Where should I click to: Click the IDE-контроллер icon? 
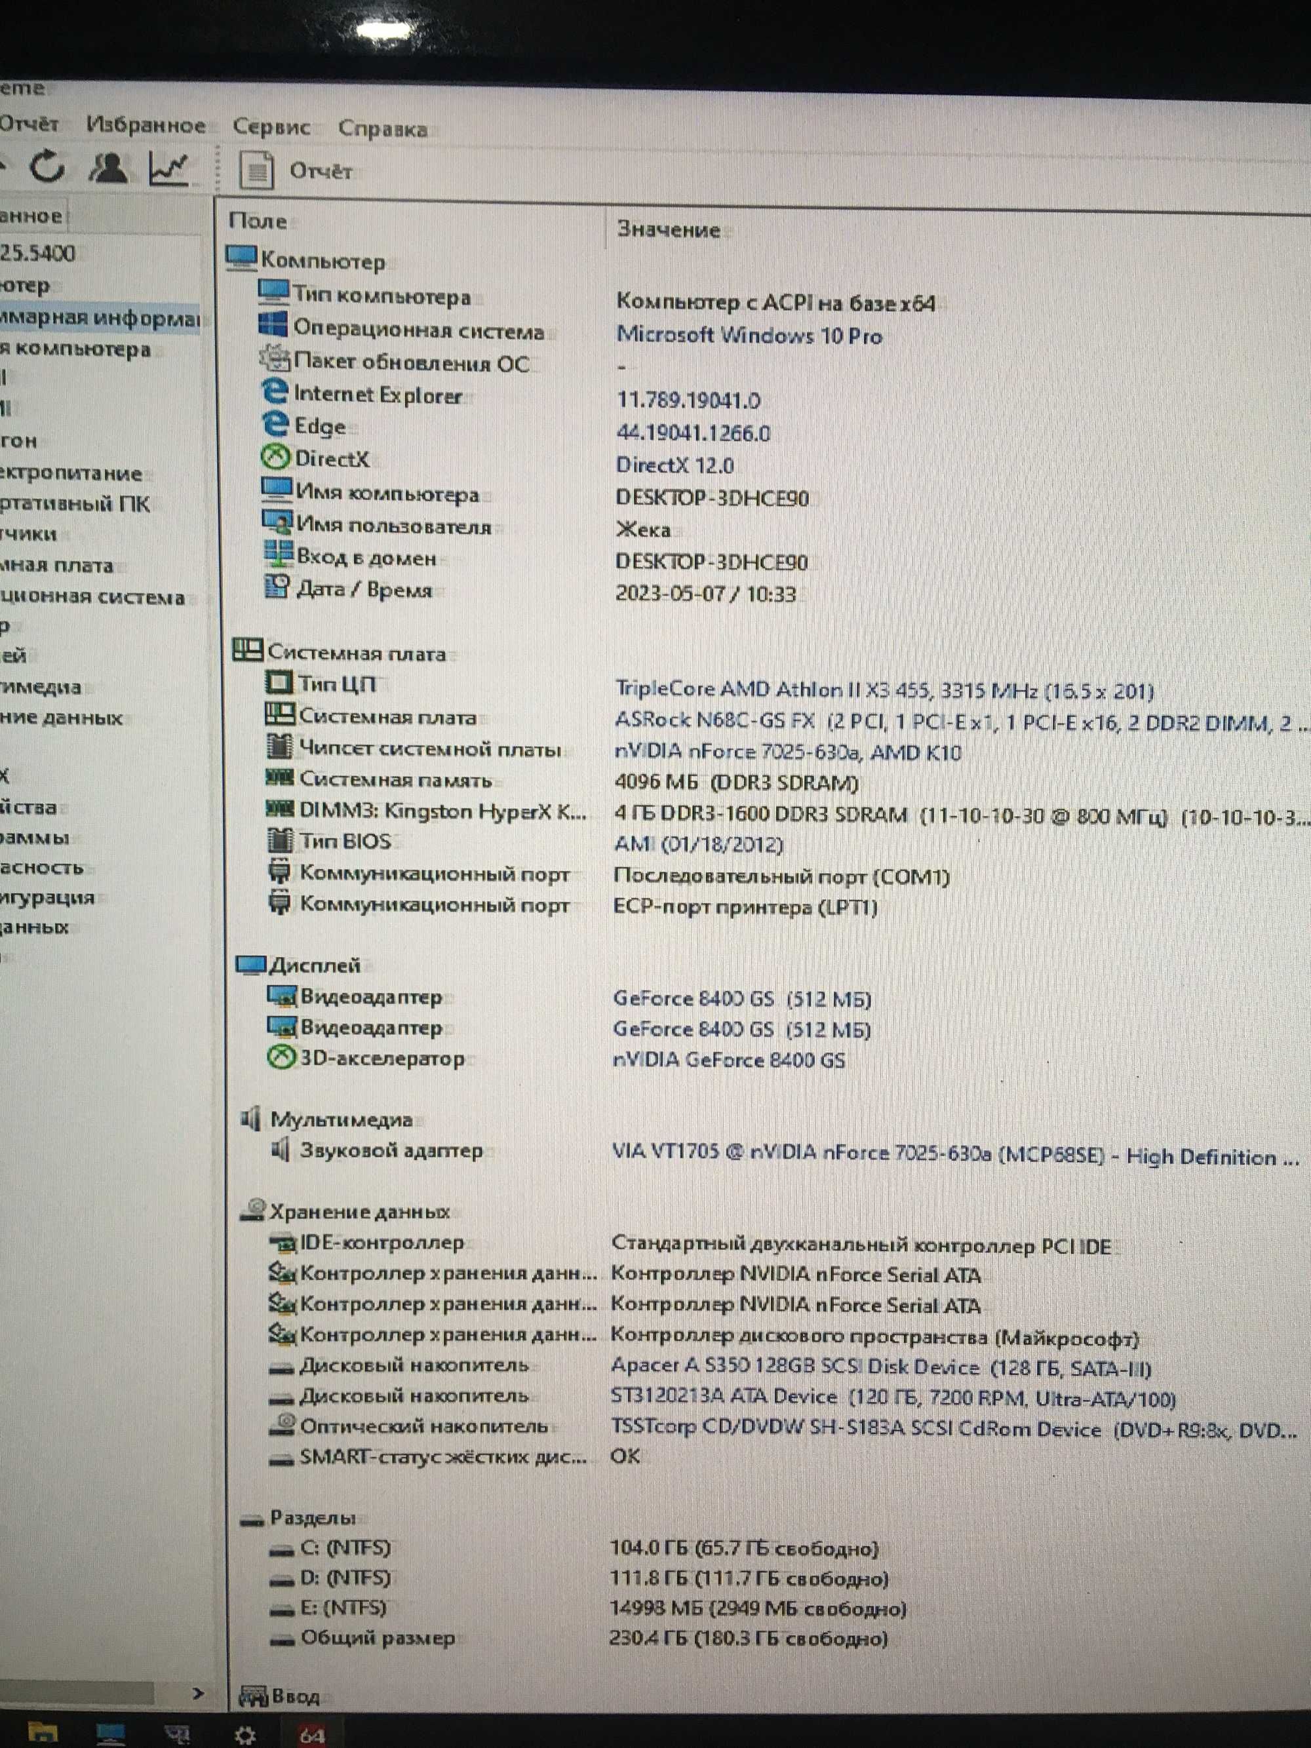pos(282,1245)
